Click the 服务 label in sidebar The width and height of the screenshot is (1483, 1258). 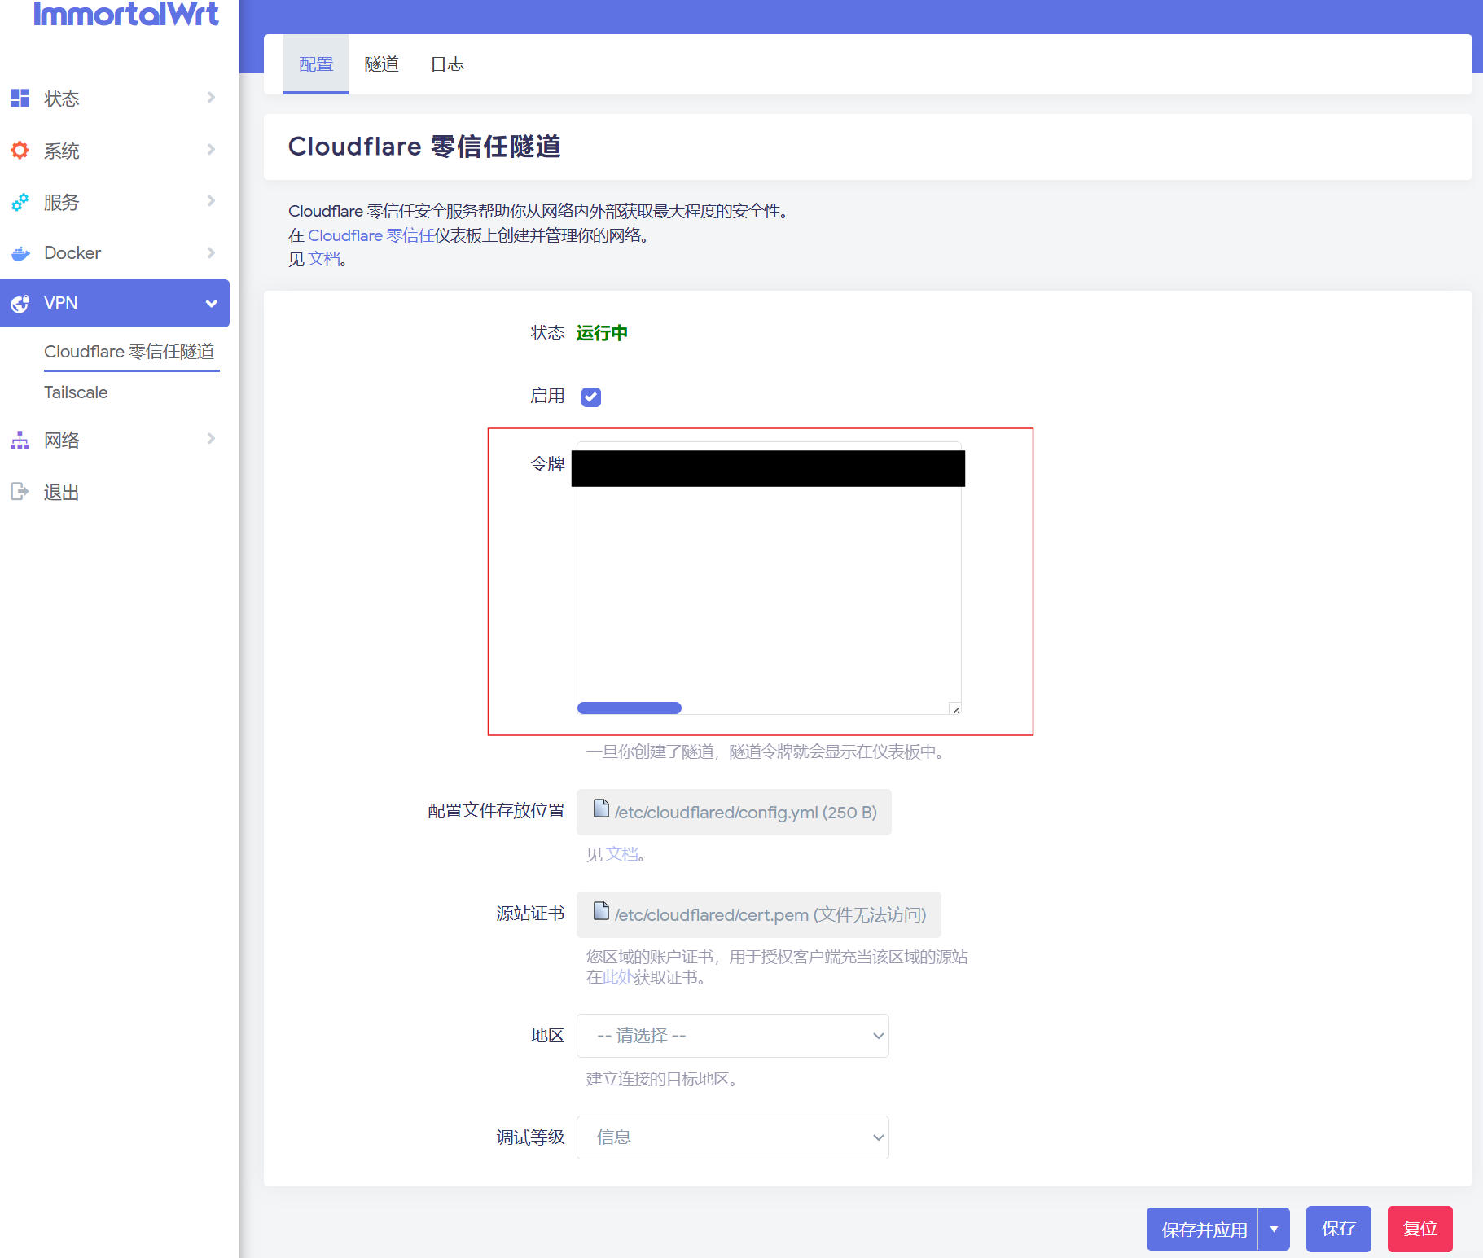coord(62,203)
